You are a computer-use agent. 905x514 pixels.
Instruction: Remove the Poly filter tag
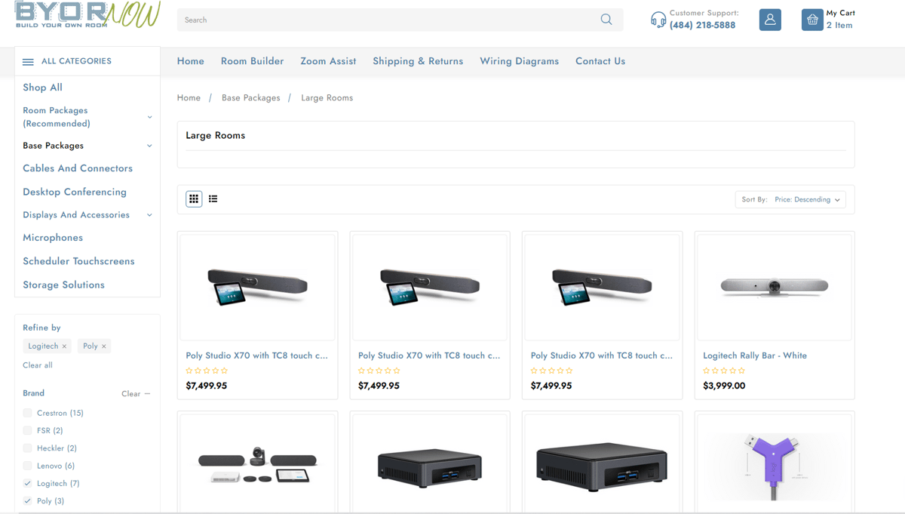[x=104, y=346]
